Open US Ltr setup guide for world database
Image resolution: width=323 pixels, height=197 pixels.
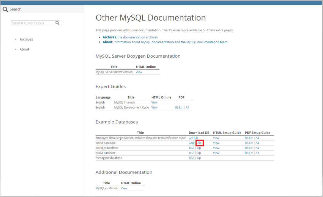[x=249, y=143]
